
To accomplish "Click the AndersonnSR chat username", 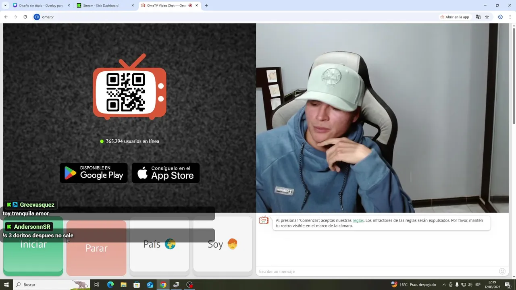I will pyautogui.click(x=32, y=227).
